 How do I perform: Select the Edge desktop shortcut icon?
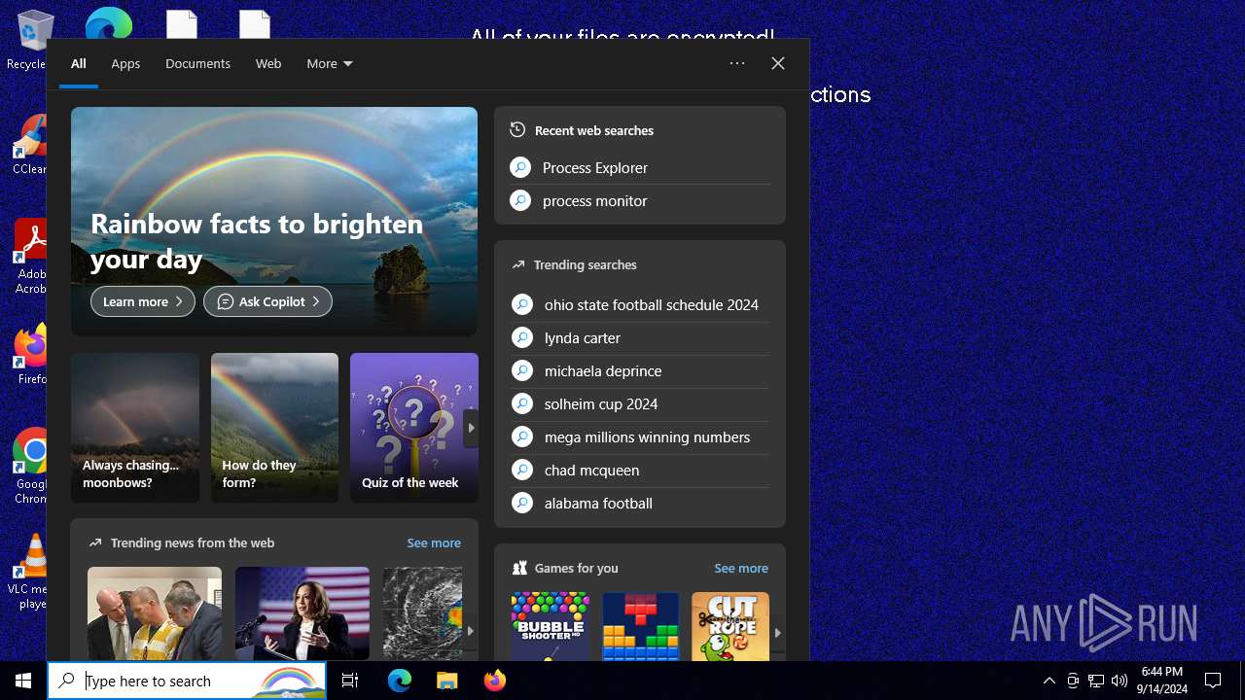click(108, 23)
